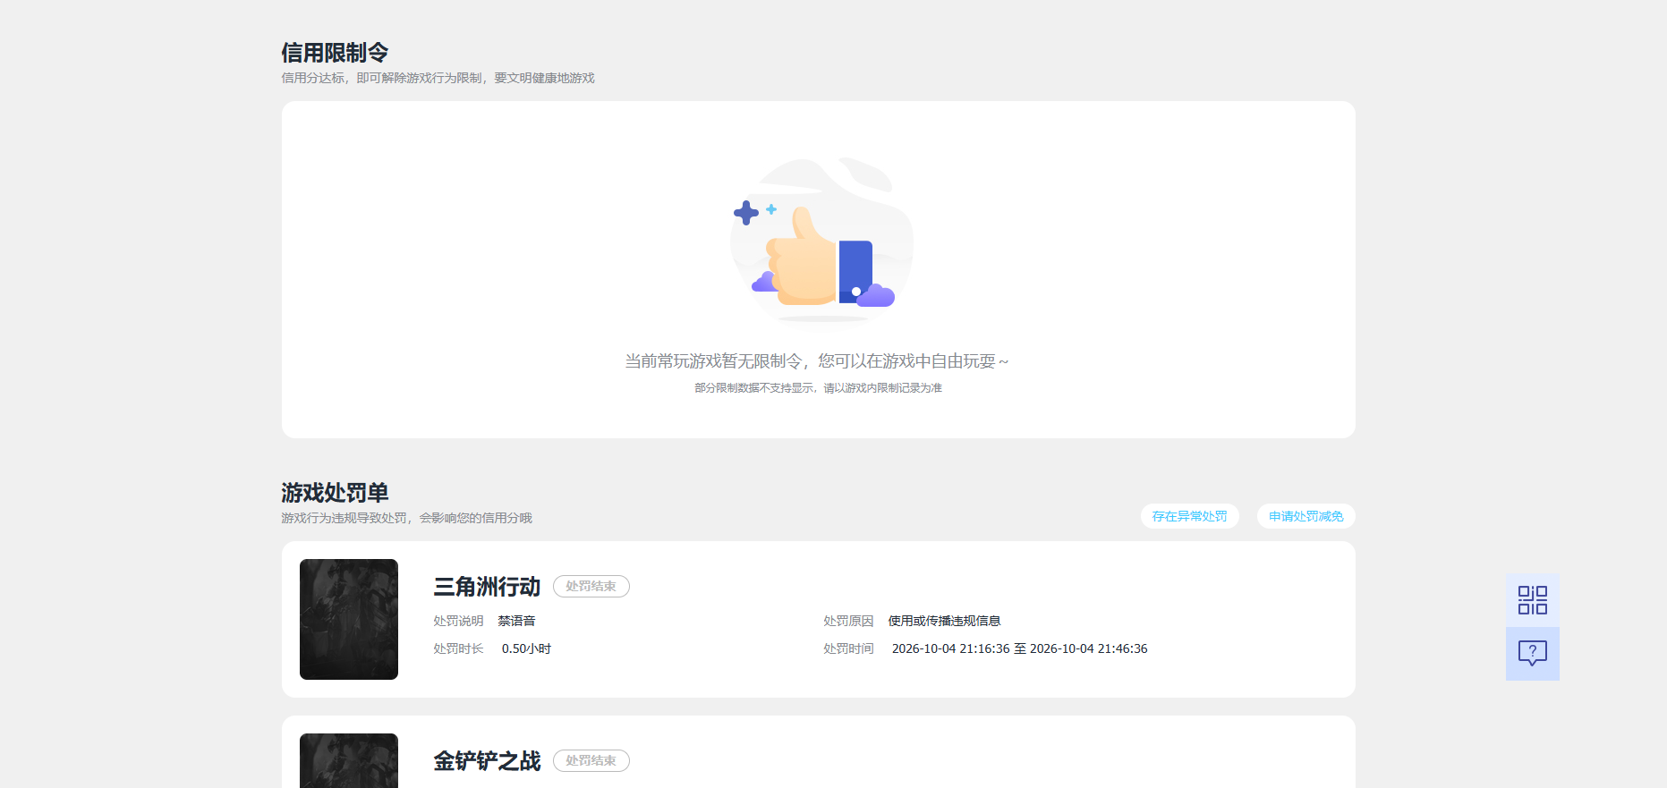The width and height of the screenshot is (1667, 788).
Task: Click the 信用限制令 heading
Action: (335, 53)
